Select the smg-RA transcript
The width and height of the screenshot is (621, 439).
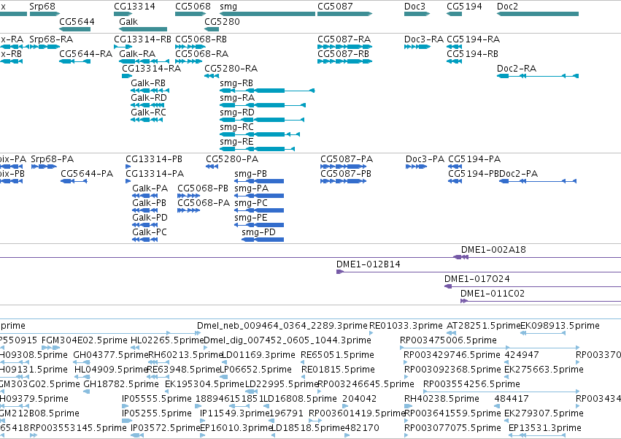pyautogui.click(x=263, y=105)
